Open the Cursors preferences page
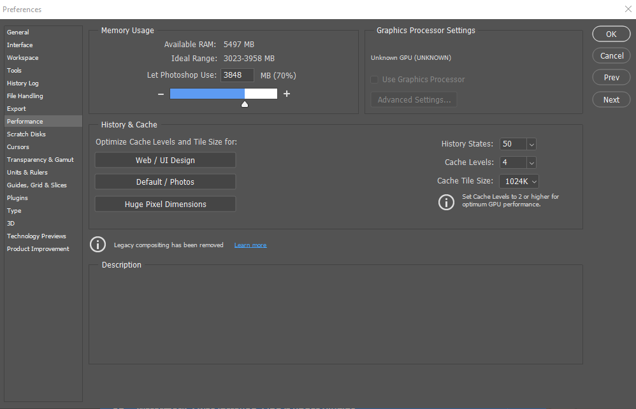636x409 pixels. click(x=18, y=147)
